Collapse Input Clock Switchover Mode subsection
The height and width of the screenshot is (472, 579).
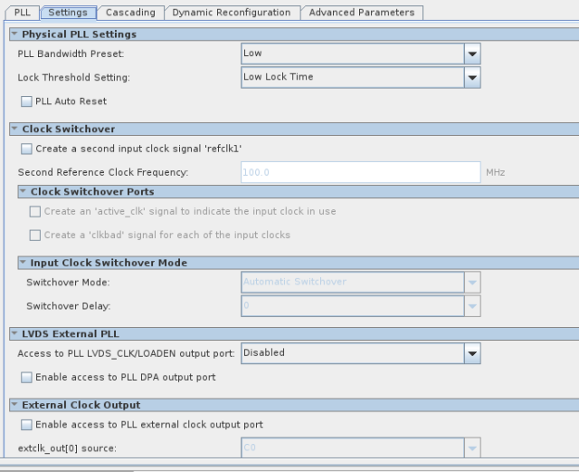pyautogui.click(x=23, y=263)
